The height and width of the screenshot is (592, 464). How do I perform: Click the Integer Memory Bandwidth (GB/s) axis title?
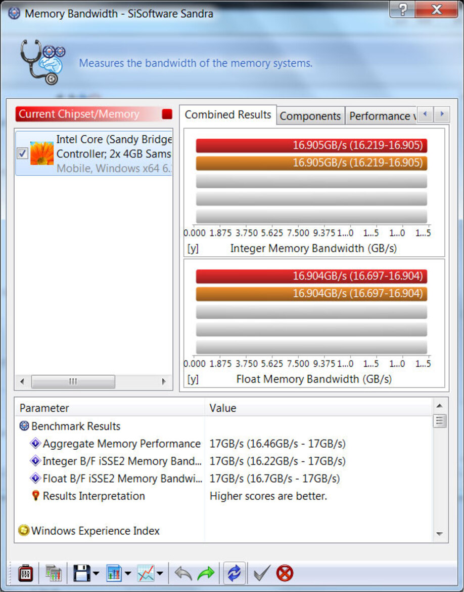click(x=313, y=249)
